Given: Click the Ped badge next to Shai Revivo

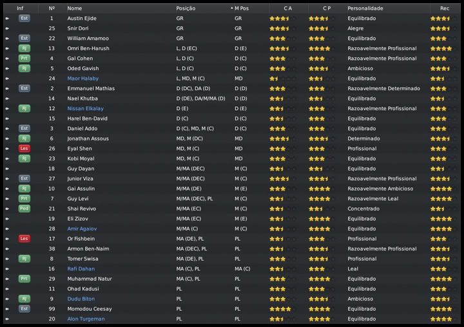Looking at the screenshot, I should tap(24, 209).
